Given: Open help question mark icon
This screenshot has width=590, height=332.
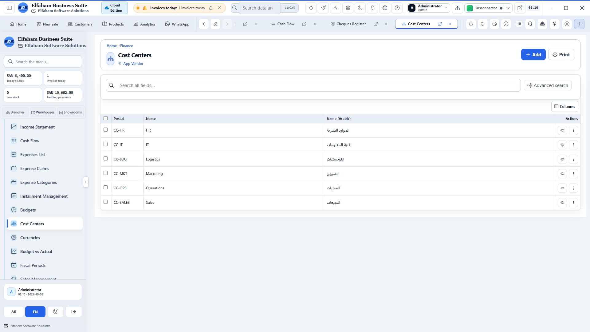Looking at the screenshot, I should (x=397, y=8).
